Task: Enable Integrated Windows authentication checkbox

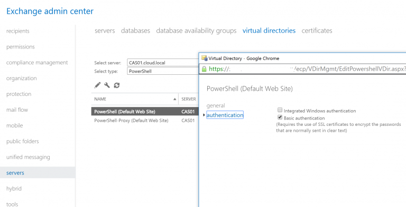Action: point(280,111)
